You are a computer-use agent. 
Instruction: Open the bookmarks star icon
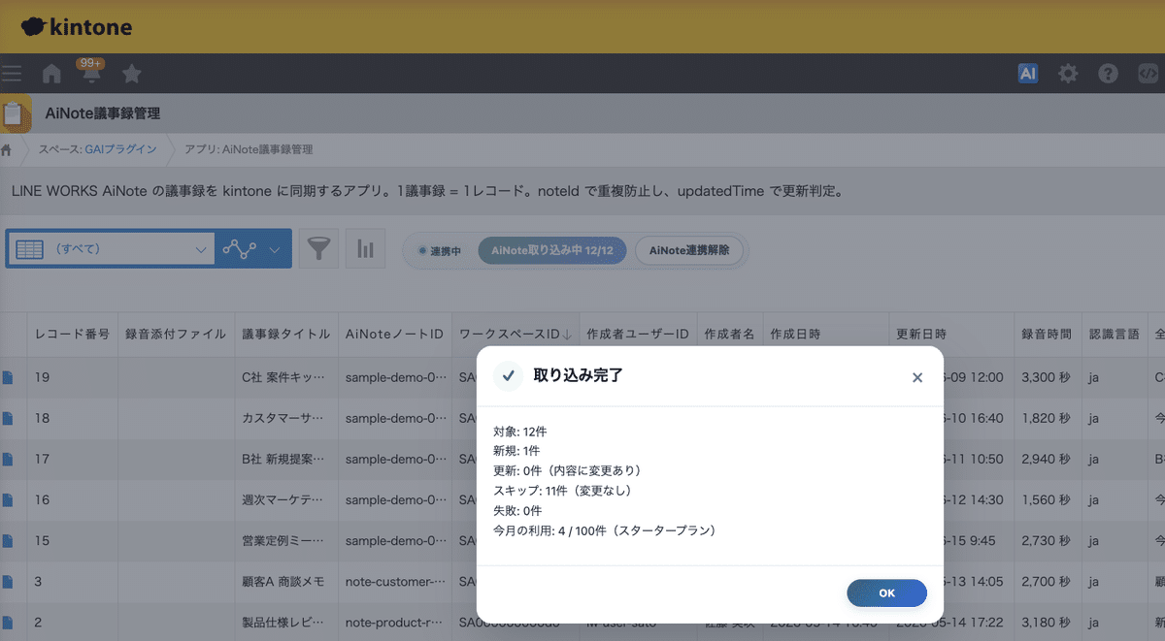click(132, 74)
